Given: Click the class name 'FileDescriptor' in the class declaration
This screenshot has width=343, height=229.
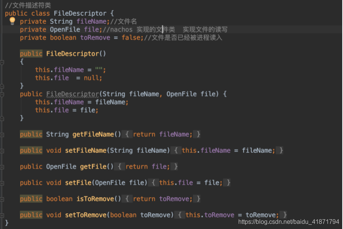Looking at the screenshot, I should pos(80,13).
